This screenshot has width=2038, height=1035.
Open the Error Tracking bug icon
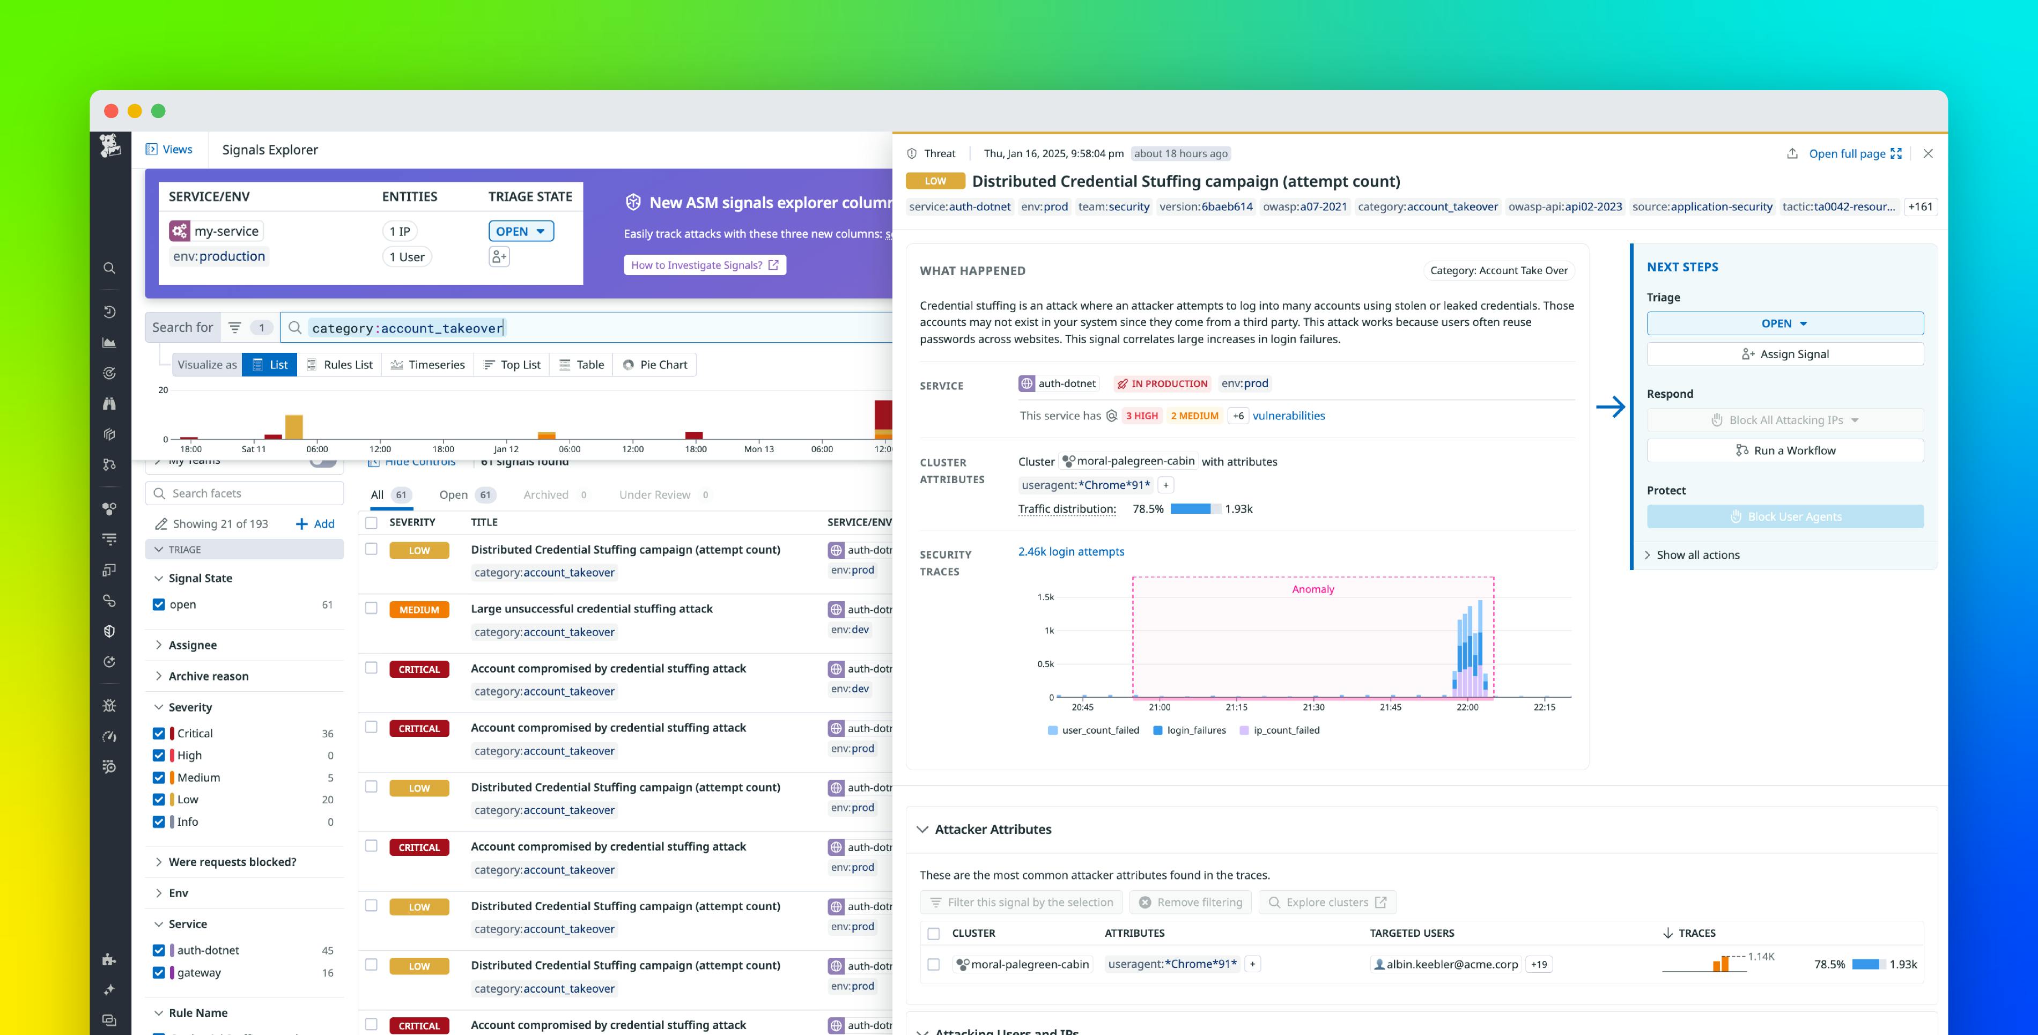point(110,705)
